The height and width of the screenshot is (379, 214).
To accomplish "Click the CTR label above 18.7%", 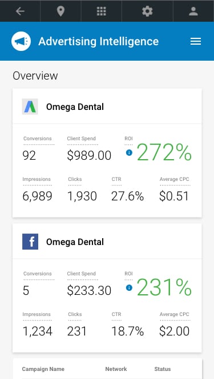I will 116,314.
